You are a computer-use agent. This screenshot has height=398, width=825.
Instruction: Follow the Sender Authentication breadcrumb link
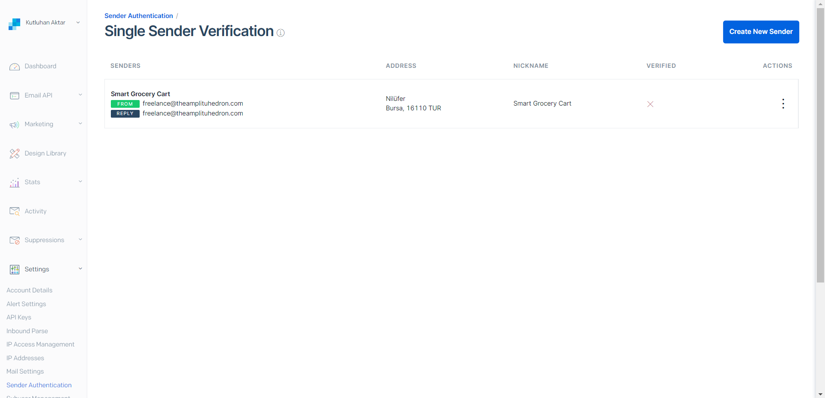pos(138,16)
